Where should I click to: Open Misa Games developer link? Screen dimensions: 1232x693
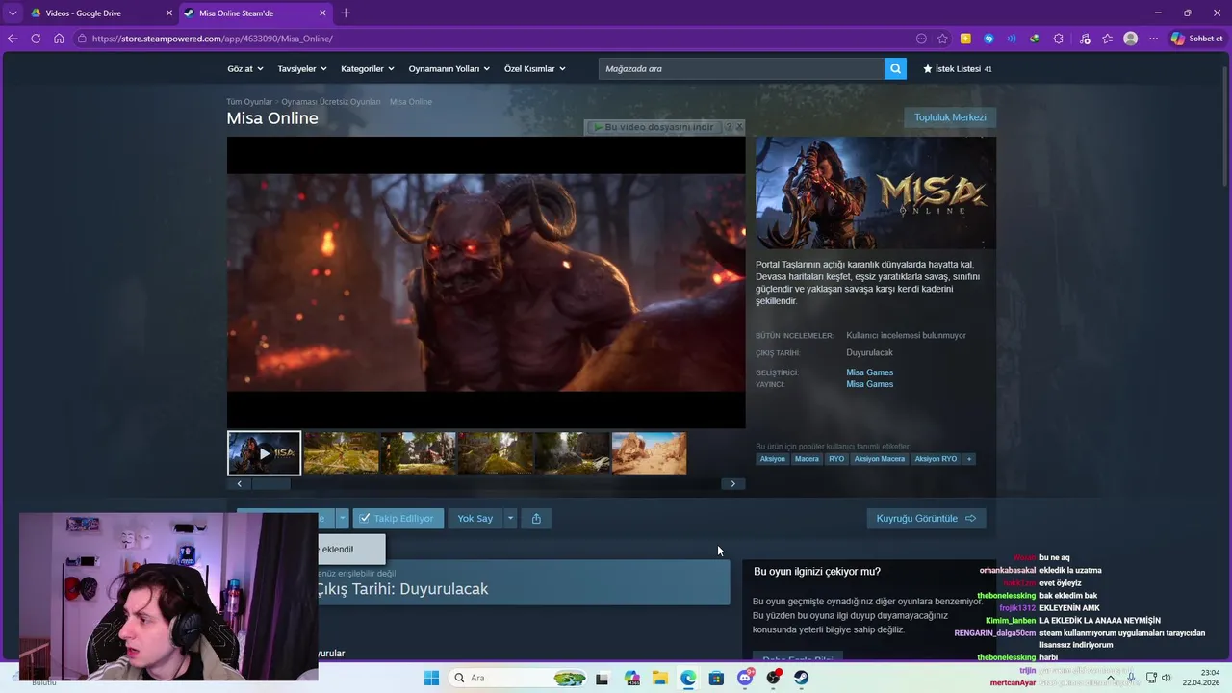coord(869,372)
